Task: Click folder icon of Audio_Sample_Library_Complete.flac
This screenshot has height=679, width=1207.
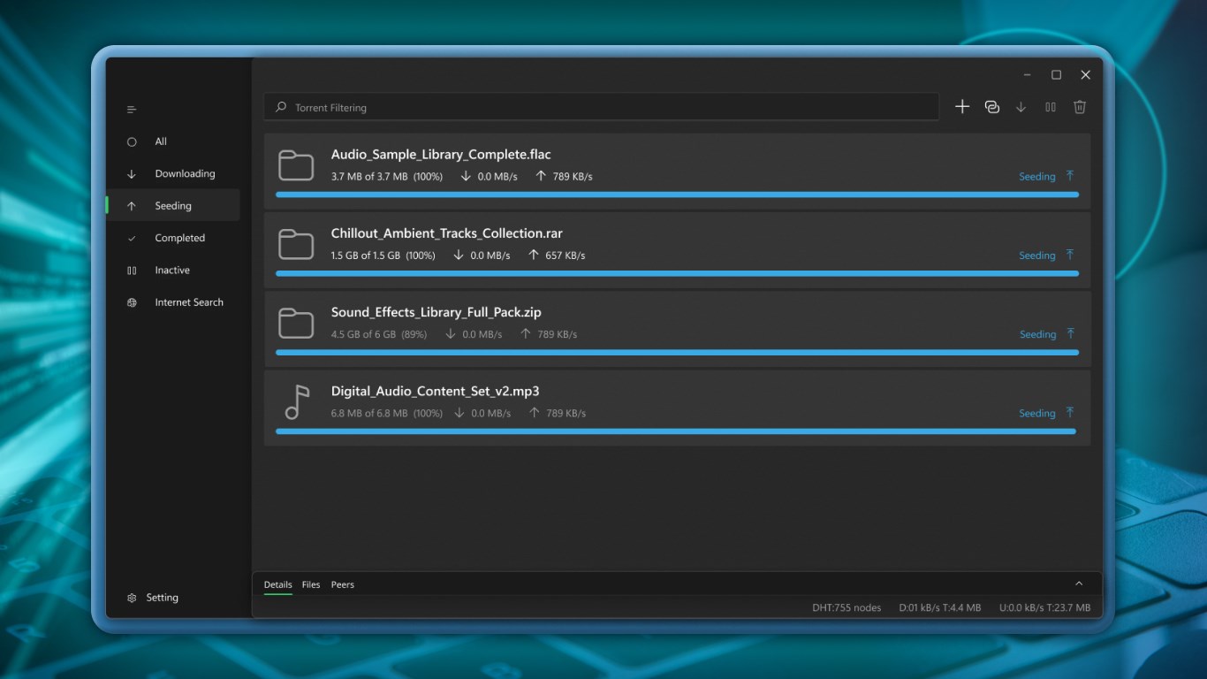Action: (296, 165)
